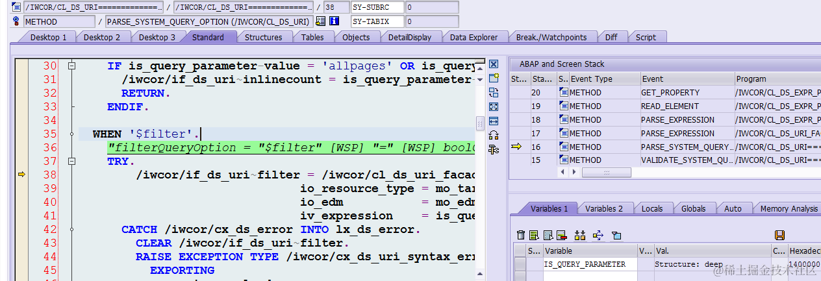Click the stack horizontal scrollbar thumb
Image resolution: width=821 pixels, height=281 pixels.
[606, 173]
